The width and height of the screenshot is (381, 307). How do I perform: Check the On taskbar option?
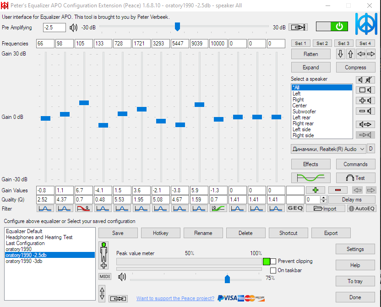point(273,270)
